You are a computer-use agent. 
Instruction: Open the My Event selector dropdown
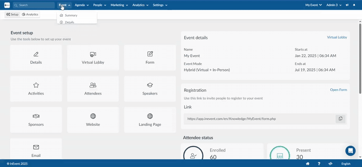(314, 5)
